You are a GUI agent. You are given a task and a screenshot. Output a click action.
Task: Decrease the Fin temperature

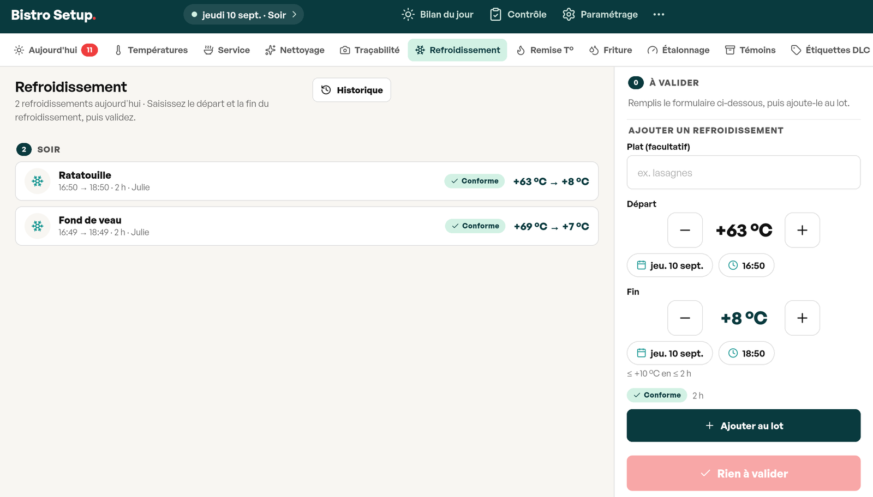click(x=685, y=318)
